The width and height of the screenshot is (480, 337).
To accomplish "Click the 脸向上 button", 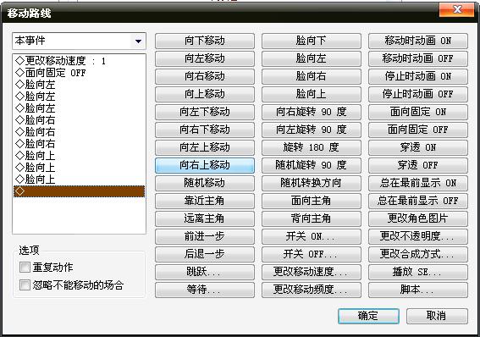I will pyautogui.click(x=312, y=94).
